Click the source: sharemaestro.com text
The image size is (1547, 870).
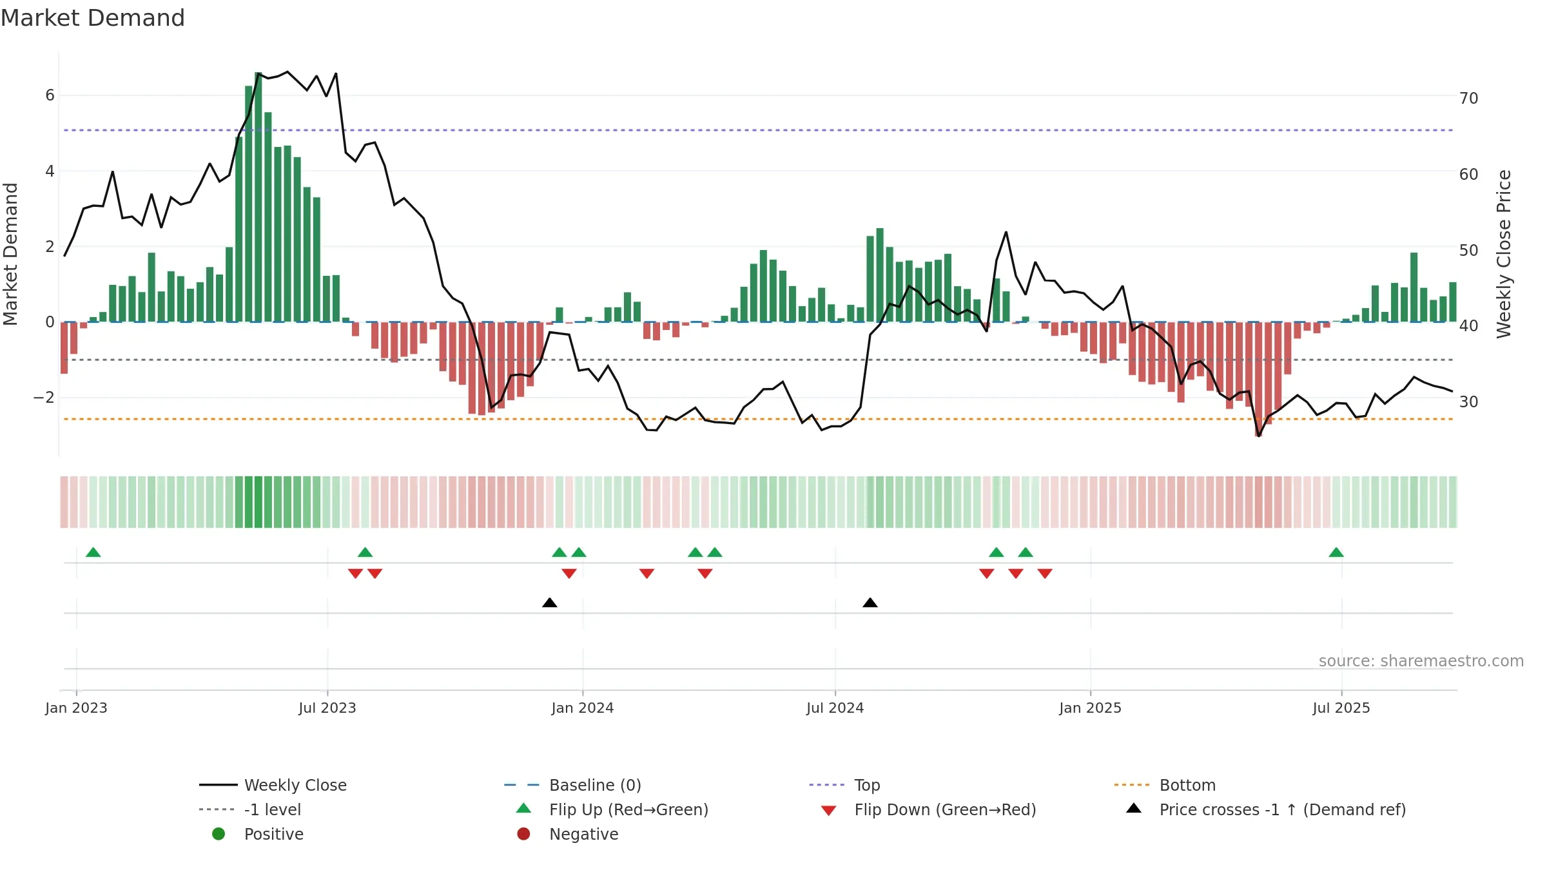pos(1421,661)
